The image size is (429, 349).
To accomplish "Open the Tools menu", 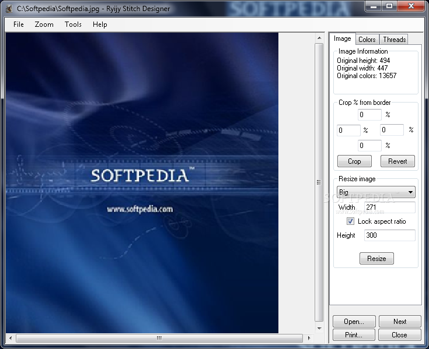I will (73, 24).
